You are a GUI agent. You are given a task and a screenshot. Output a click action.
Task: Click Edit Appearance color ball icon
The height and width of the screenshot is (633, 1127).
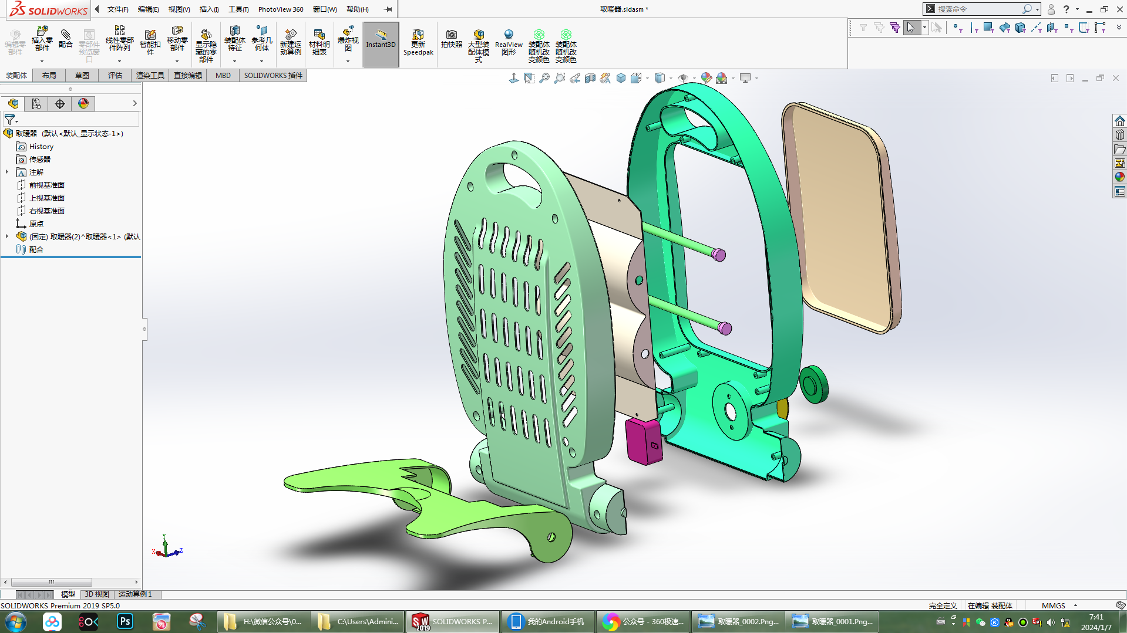(707, 78)
